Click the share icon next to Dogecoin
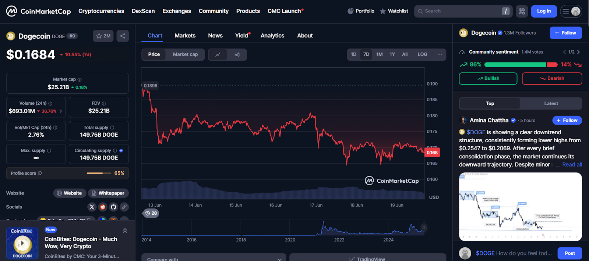Screen dimensions: 589x261 point(123,36)
